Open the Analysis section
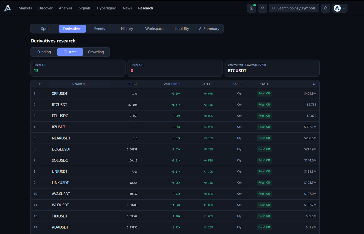This screenshot has width=364, height=234. (66, 8)
